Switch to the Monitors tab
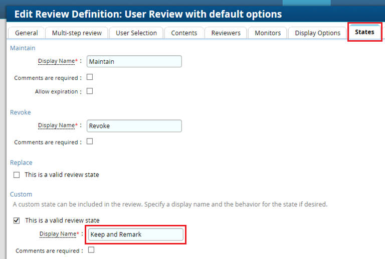 point(268,33)
